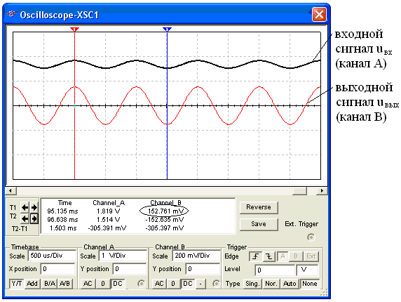Select Add display mode

point(32,284)
